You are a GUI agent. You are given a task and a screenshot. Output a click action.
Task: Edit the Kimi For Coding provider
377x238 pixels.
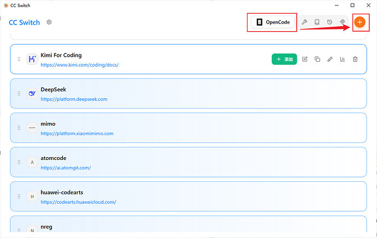[305, 59]
